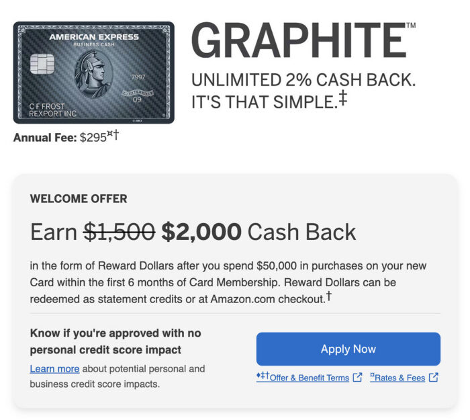Click the dagger footnote after "Amazon.com checkout."

[x=328, y=296]
